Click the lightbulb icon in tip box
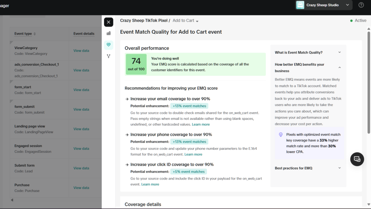This screenshot has width=371, height=209. [280, 135]
